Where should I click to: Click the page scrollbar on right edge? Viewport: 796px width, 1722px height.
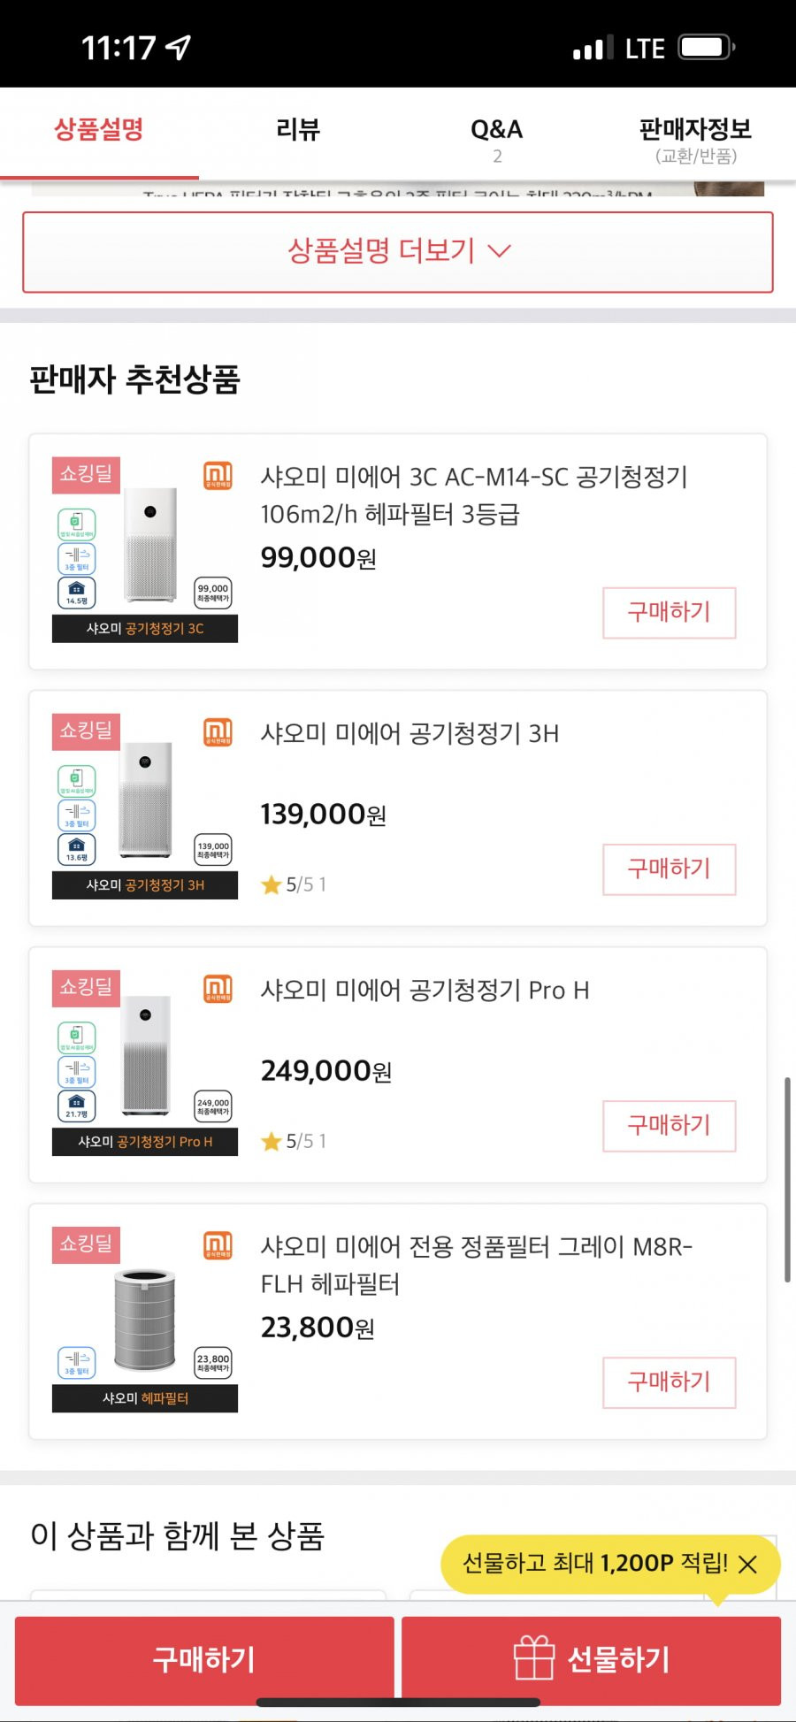787,1179
